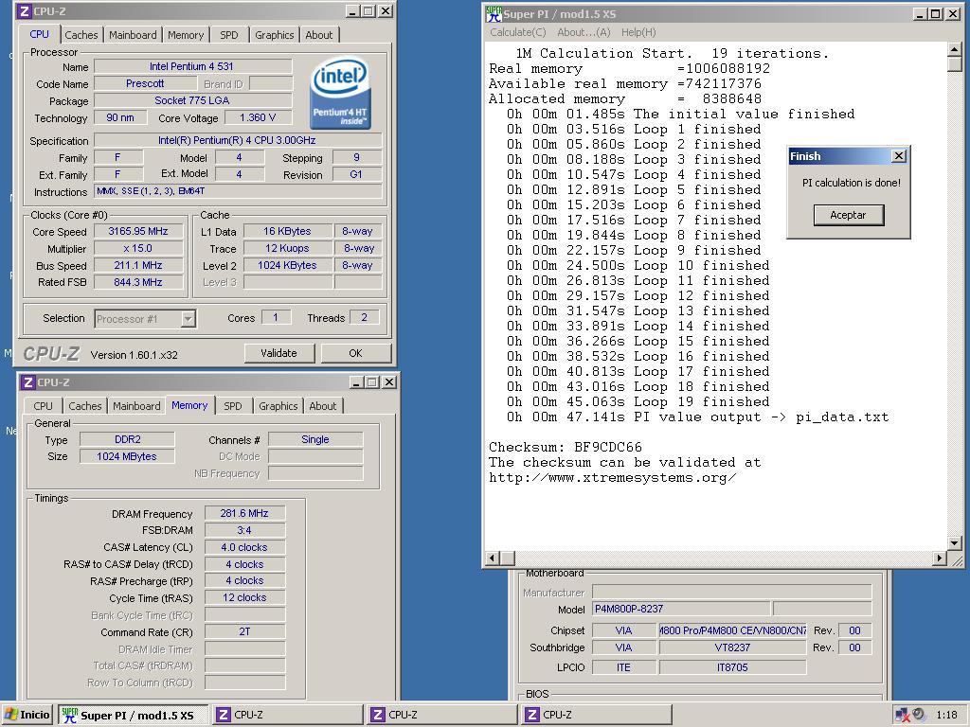Select the Mainboard tab in top CPU-Z

pos(133,35)
